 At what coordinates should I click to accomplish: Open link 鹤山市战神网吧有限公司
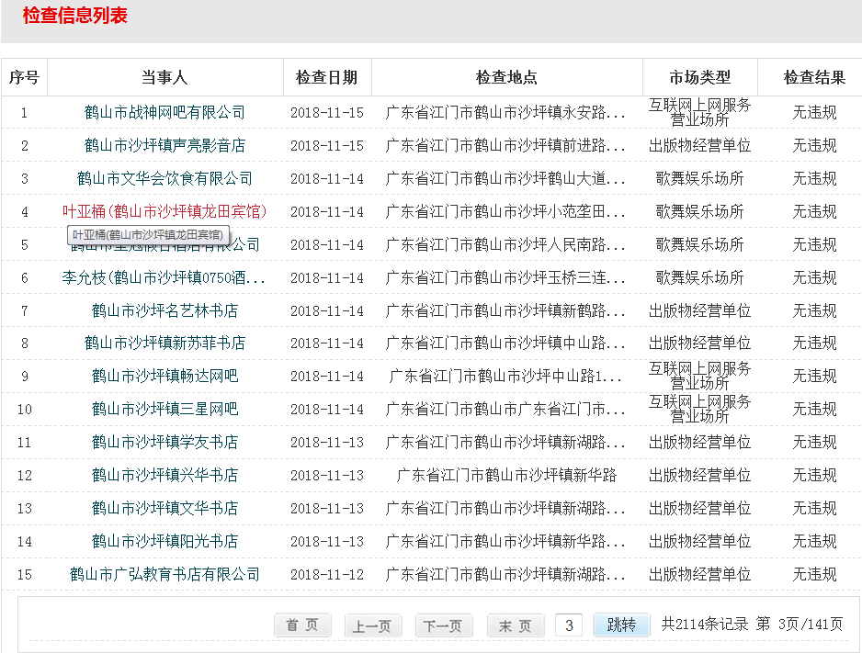164,112
